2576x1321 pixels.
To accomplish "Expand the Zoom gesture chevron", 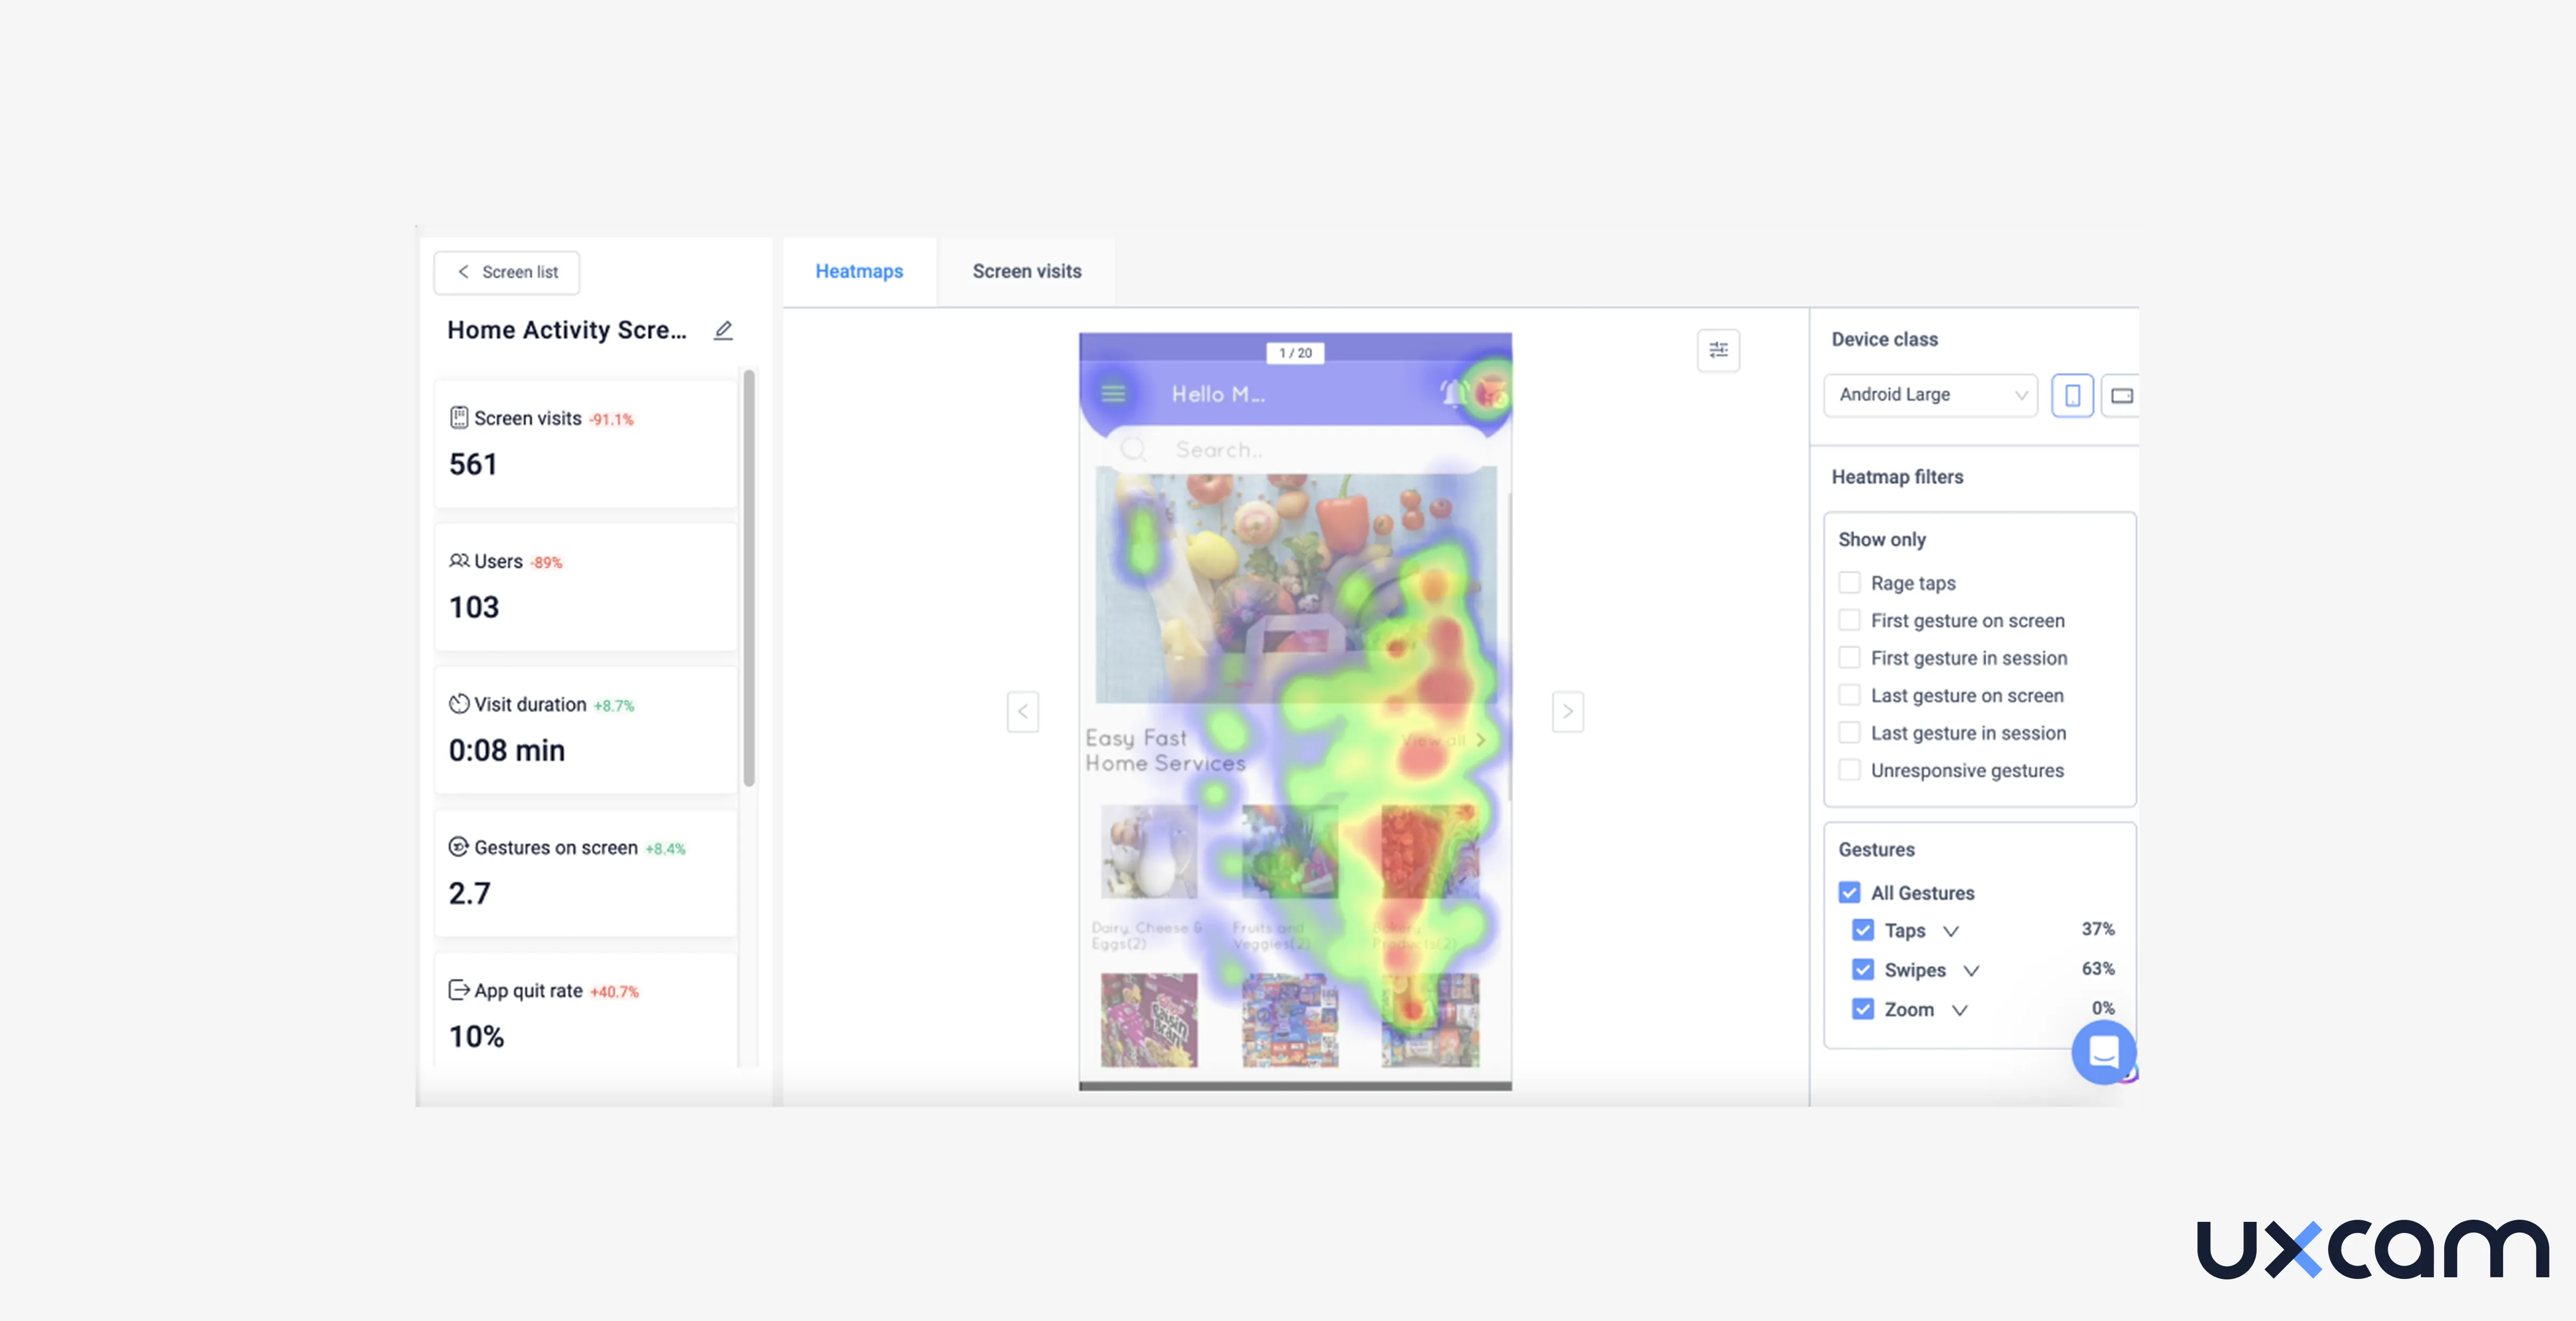I will pyautogui.click(x=1959, y=1010).
